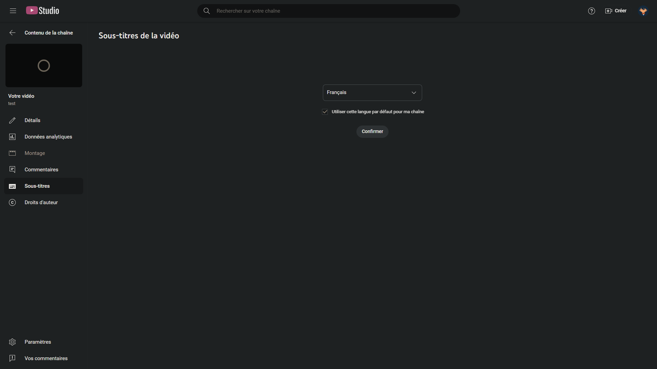
Task: Click the Détails pencil icon
Action: (x=12, y=120)
